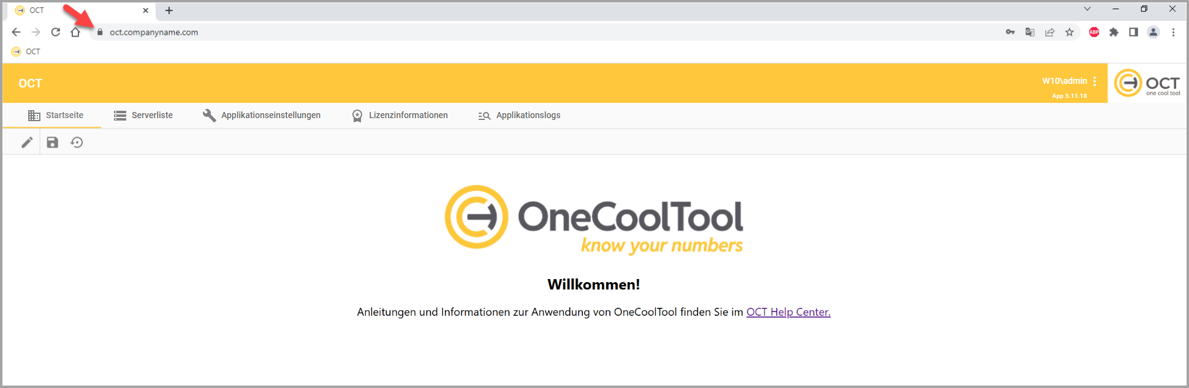Click the restore history icon
Viewport: 1189px width, 388px height.
(77, 143)
